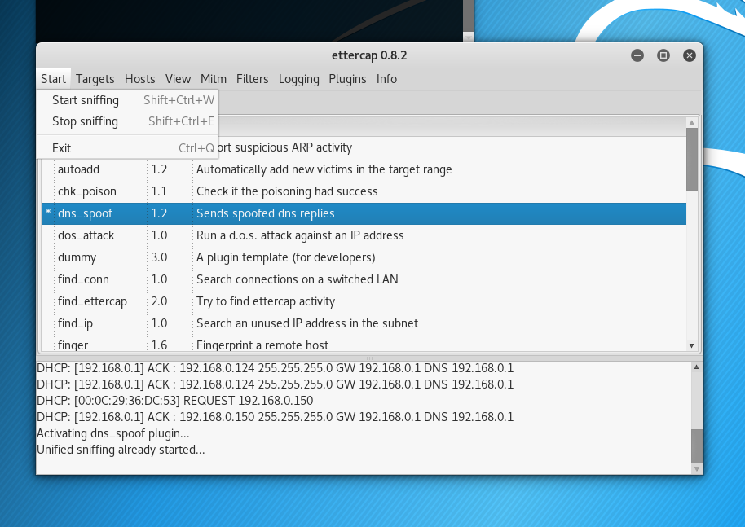Click 'Sends spoofed dns replies' description
Screen dimensions: 745x527
pyautogui.click(x=266, y=213)
